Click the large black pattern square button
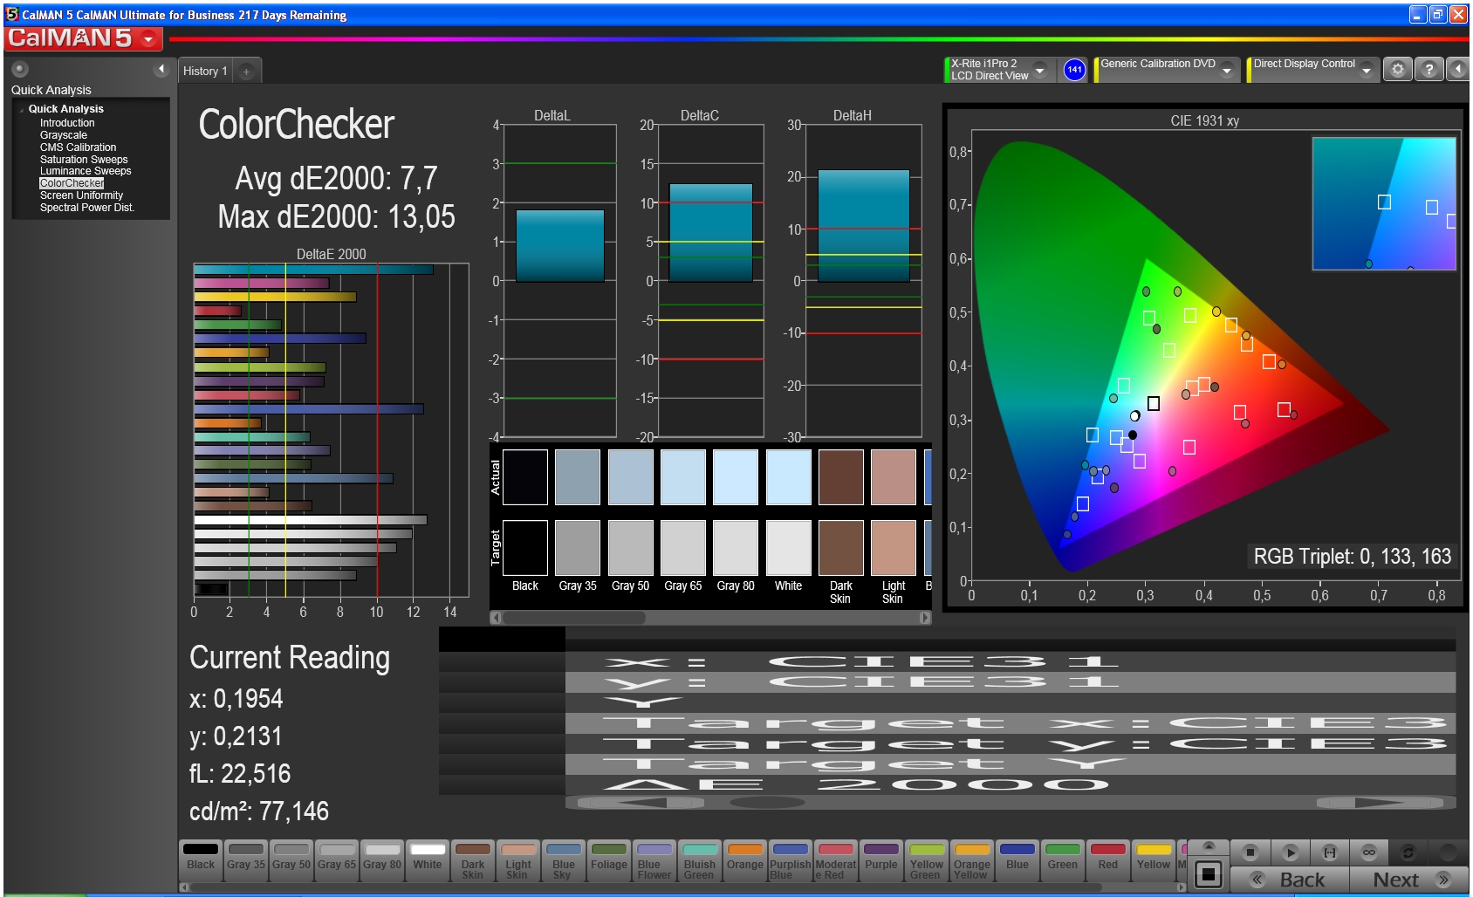1473x897 pixels. [x=1209, y=874]
